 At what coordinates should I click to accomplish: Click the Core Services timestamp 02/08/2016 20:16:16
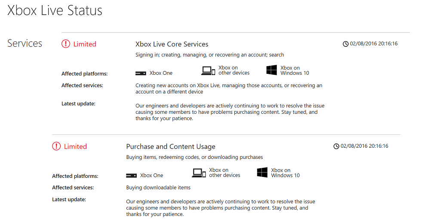(374, 43)
